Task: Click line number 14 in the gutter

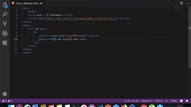Action: coord(16,53)
